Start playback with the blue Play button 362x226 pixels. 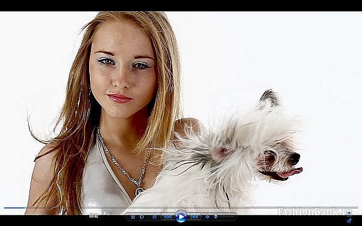[x=181, y=217]
